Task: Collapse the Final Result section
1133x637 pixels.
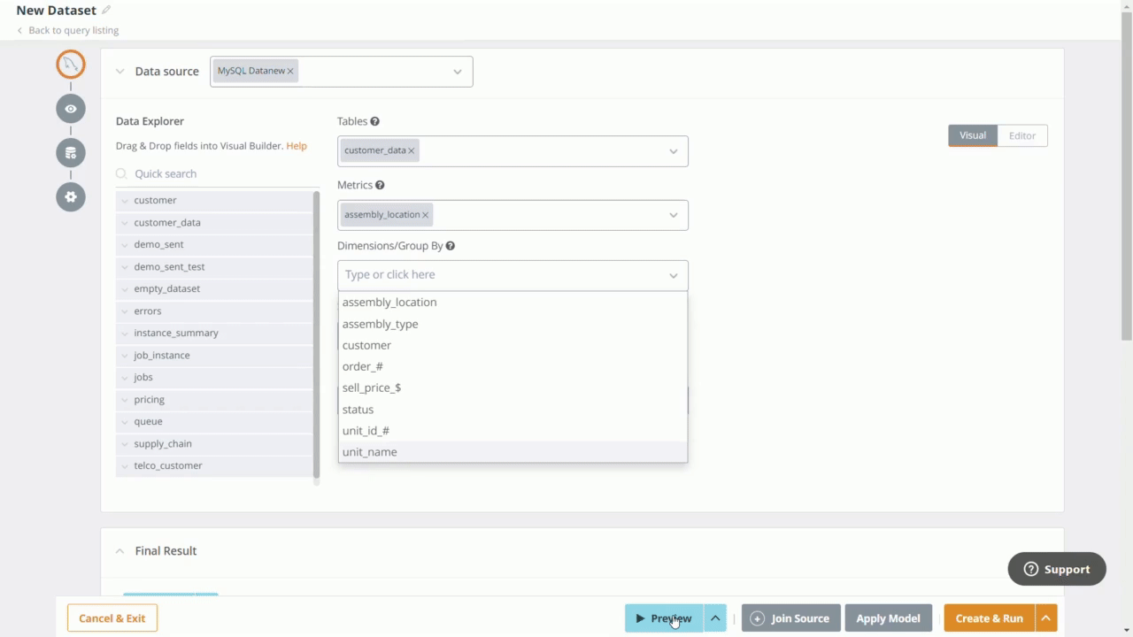Action: coord(120,551)
